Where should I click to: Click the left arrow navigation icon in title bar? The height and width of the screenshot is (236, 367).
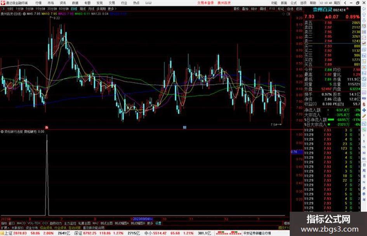pyautogui.click(x=345, y=3)
